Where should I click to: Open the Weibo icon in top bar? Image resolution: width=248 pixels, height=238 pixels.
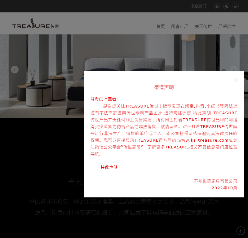pos(236,6)
